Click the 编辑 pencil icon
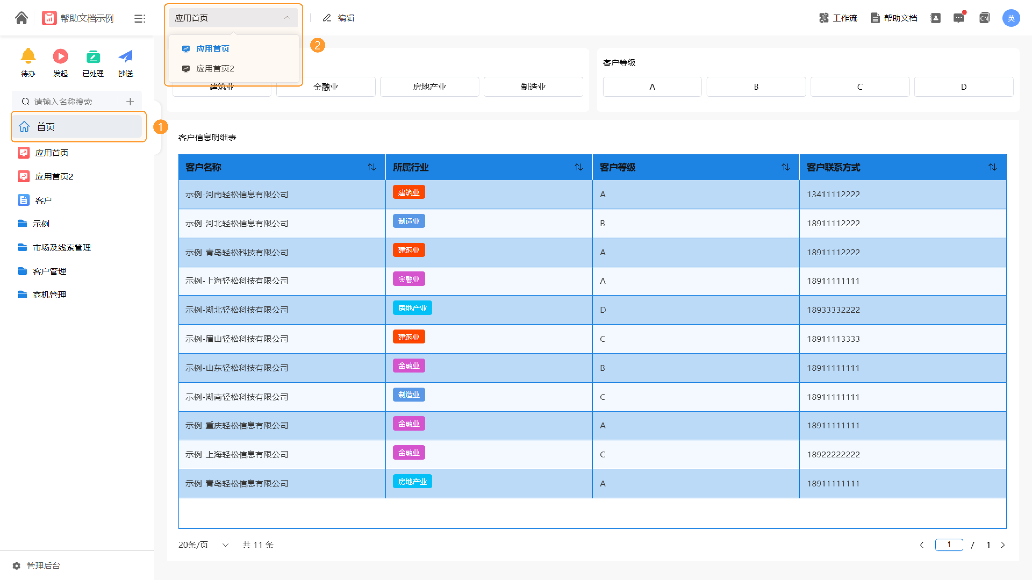 (327, 18)
